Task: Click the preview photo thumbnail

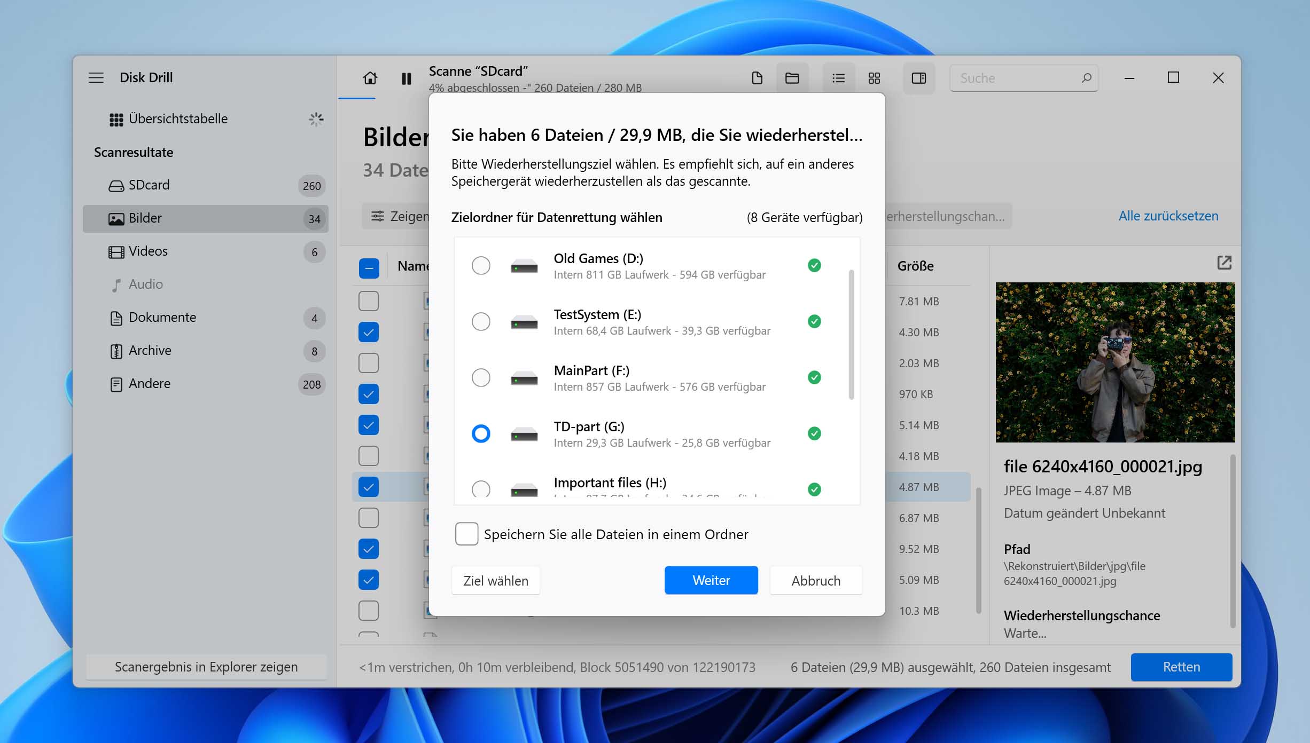Action: (x=1115, y=362)
